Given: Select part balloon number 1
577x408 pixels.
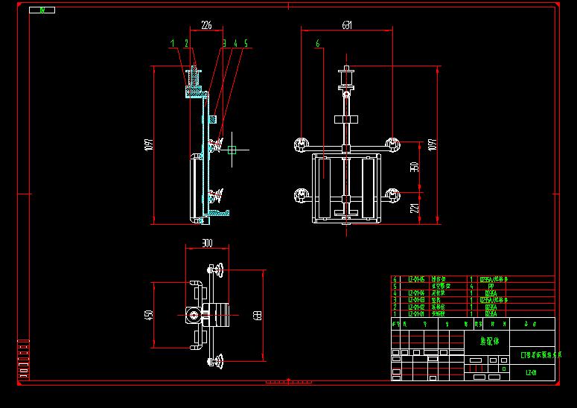Looking at the screenshot, I should (x=172, y=43).
